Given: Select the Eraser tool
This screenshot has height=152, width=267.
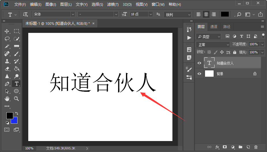Looking at the screenshot, I should pos(7,69).
